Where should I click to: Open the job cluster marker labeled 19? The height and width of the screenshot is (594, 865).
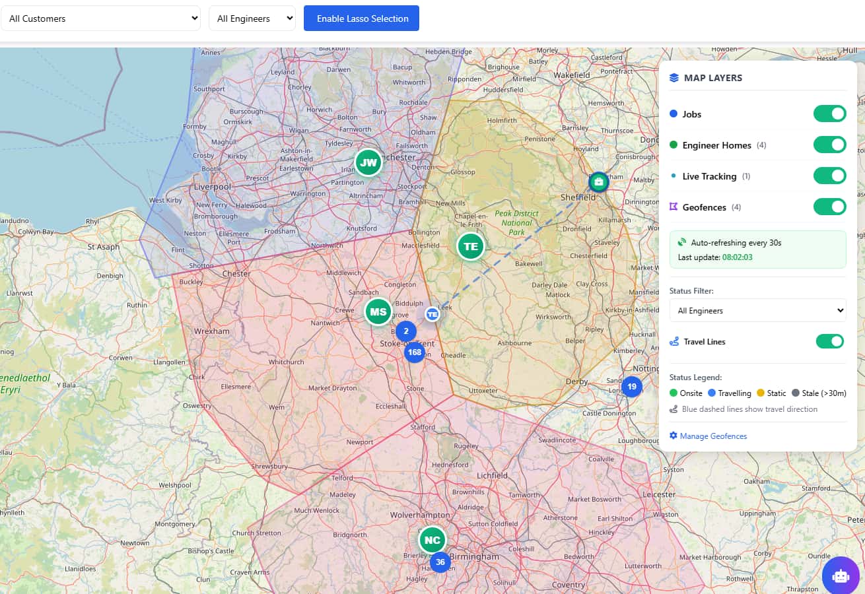632,387
